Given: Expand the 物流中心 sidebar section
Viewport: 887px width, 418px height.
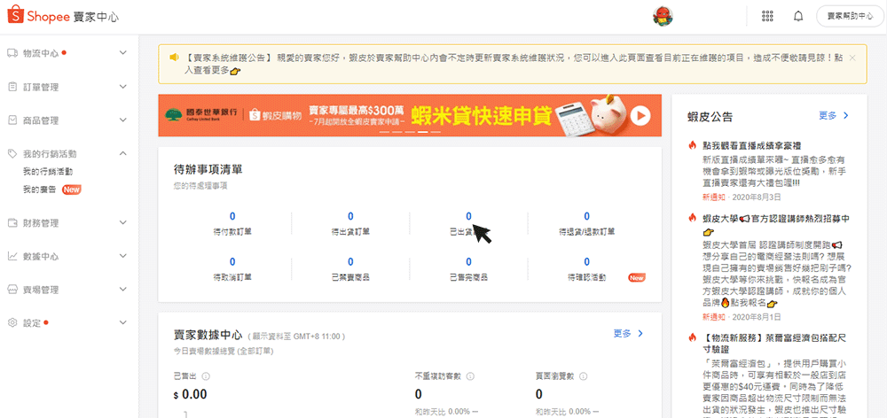Looking at the screenshot, I should (124, 53).
